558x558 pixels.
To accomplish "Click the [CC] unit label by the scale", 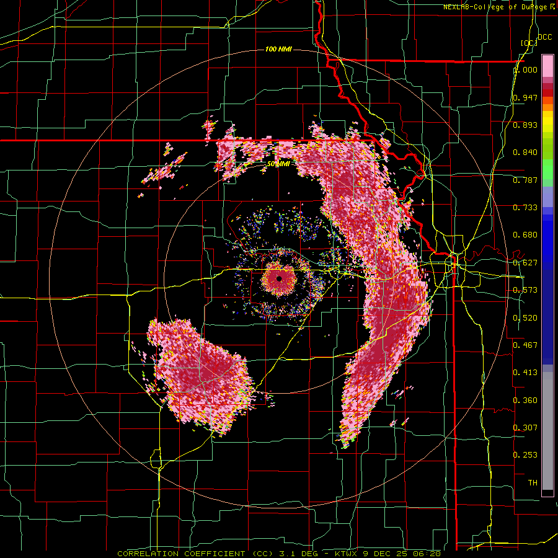I will click(x=529, y=43).
